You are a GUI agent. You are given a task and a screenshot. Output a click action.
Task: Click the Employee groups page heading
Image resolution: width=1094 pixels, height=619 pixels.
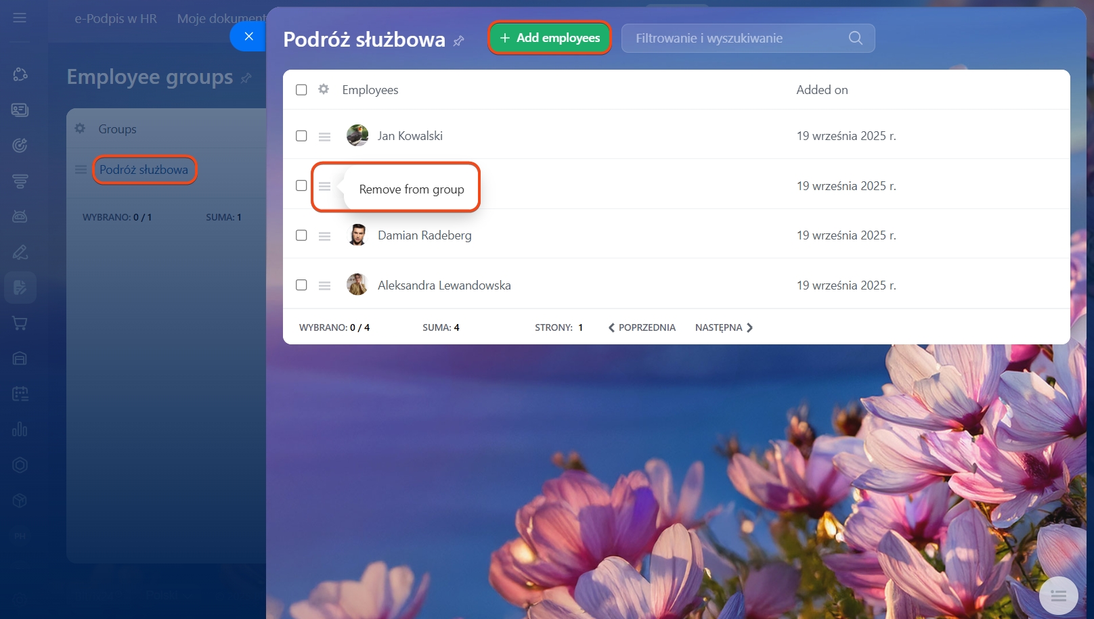150,78
